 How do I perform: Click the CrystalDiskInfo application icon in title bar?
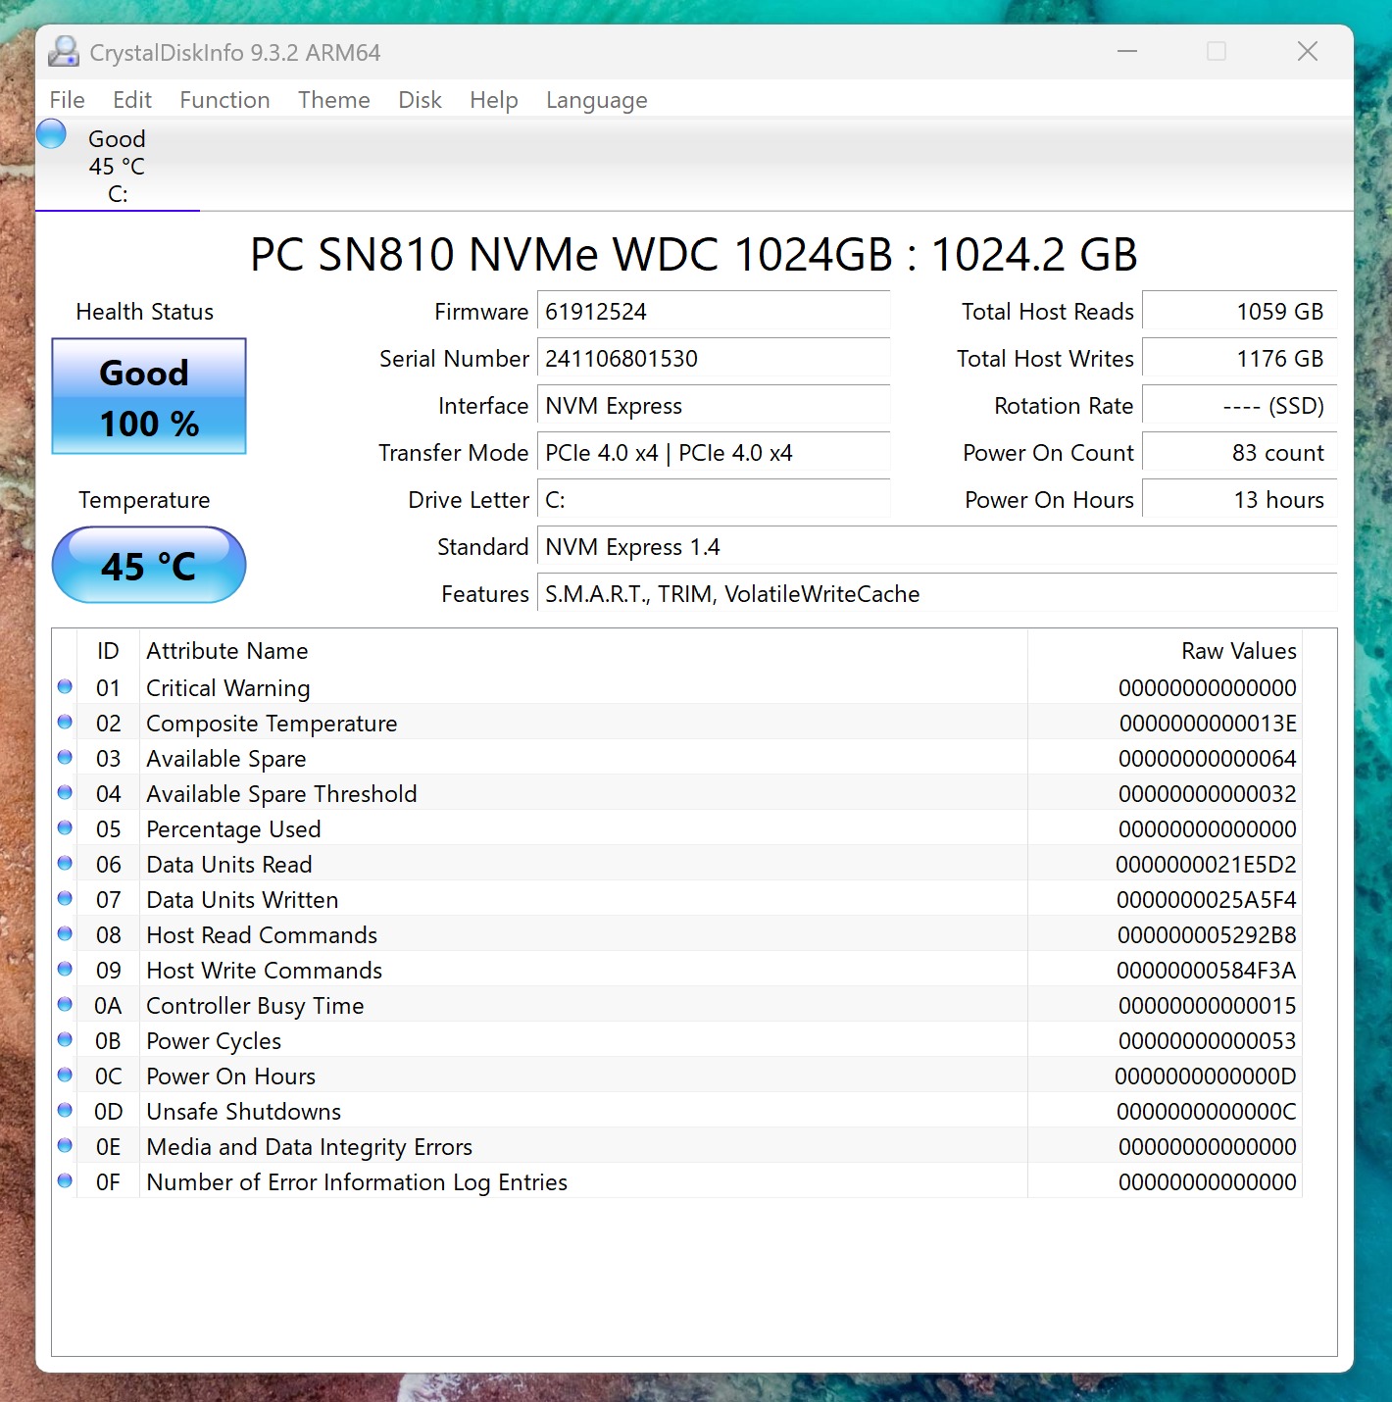point(63,51)
